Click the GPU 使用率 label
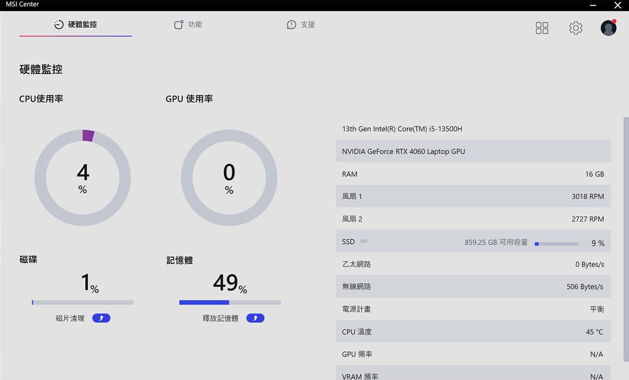This screenshot has height=380, width=629. click(x=189, y=99)
